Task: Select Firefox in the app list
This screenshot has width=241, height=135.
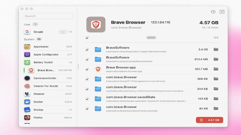Action: point(48,118)
